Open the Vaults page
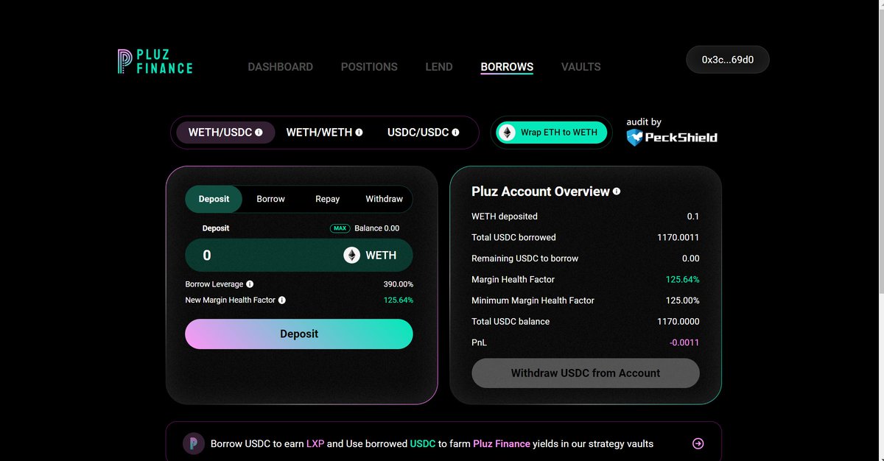 pos(580,67)
